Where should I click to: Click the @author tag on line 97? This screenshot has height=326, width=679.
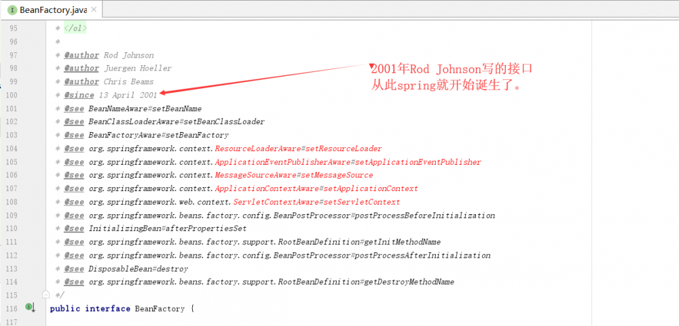[x=81, y=55]
